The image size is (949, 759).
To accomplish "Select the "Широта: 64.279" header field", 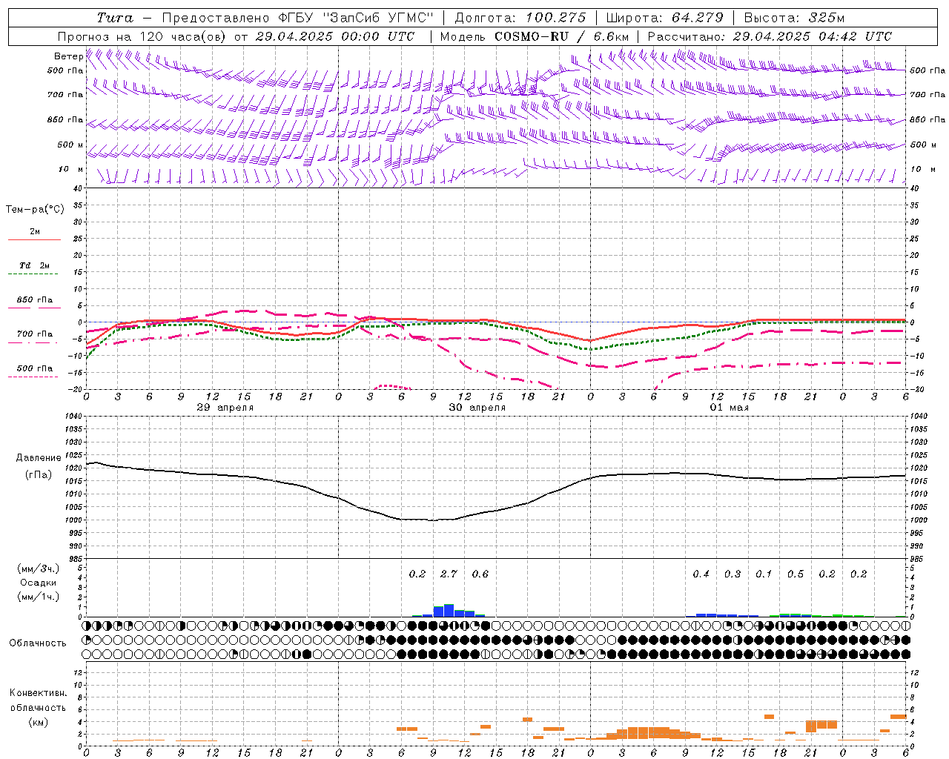I will pos(664,18).
